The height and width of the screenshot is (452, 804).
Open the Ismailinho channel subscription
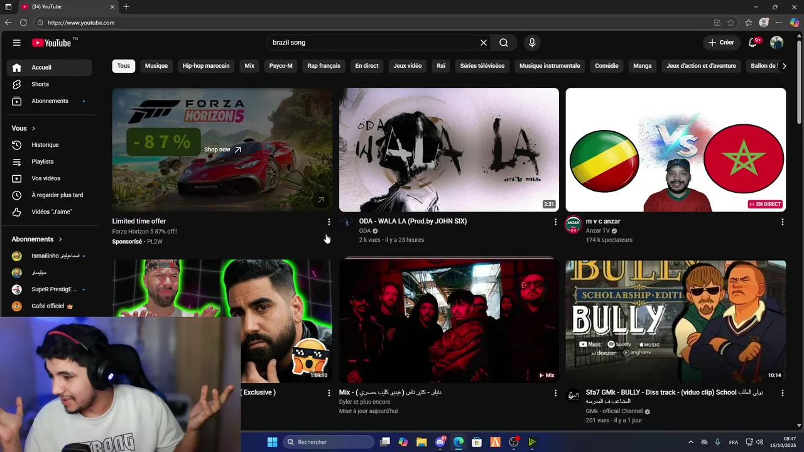point(50,256)
